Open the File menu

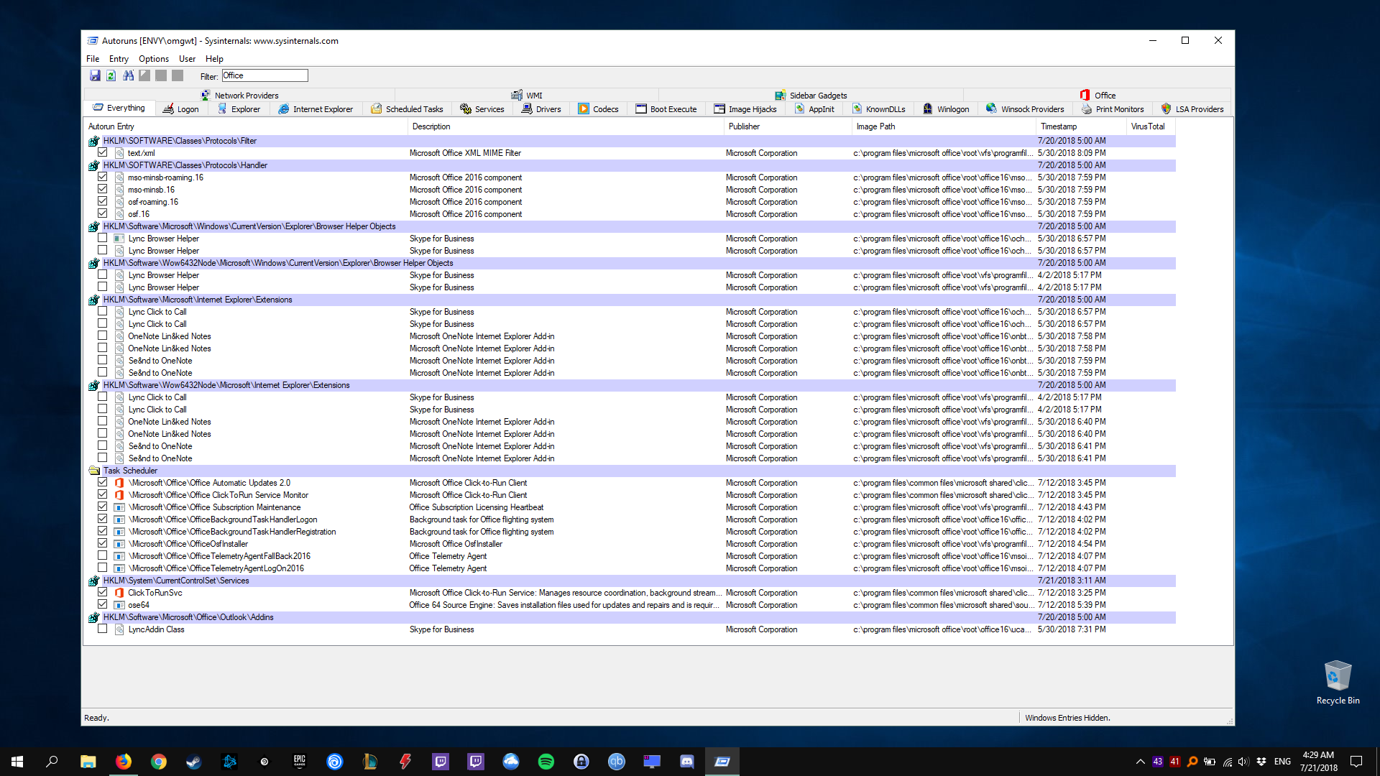(93, 59)
